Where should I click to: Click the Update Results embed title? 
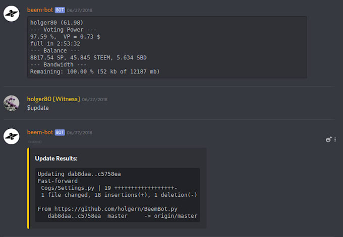[x=56, y=159]
